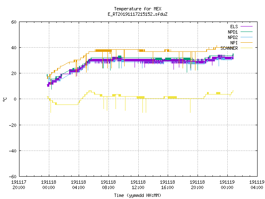The height and width of the screenshot is (199, 265).
Task: Select the SCANNER legend label
Action: (x=229, y=48)
